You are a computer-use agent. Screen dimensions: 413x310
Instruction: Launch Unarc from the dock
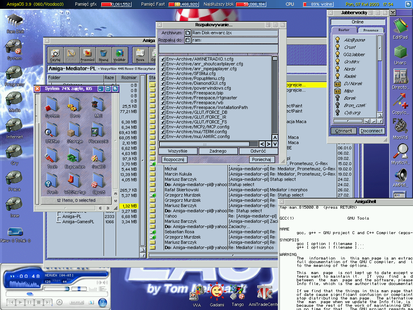click(x=400, y=55)
